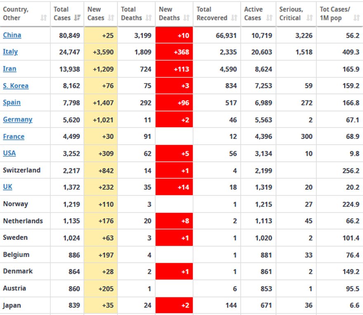This screenshot has width=363, height=315.
Task: Click Tot Cases/1M pop sort icon
Action: pyautogui.click(x=356, y=18)
